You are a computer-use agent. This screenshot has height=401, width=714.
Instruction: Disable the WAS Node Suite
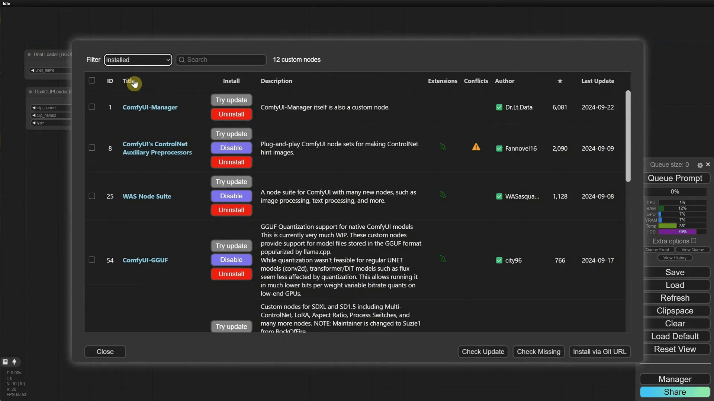tap(231, 196)
